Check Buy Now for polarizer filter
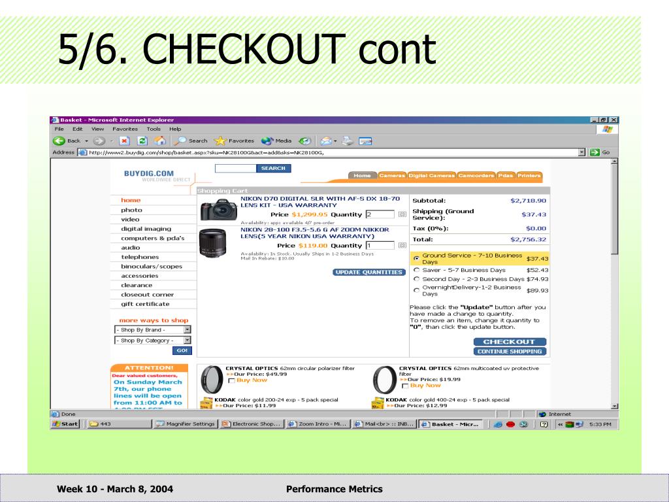669x502 pixels. pos(232,380)
